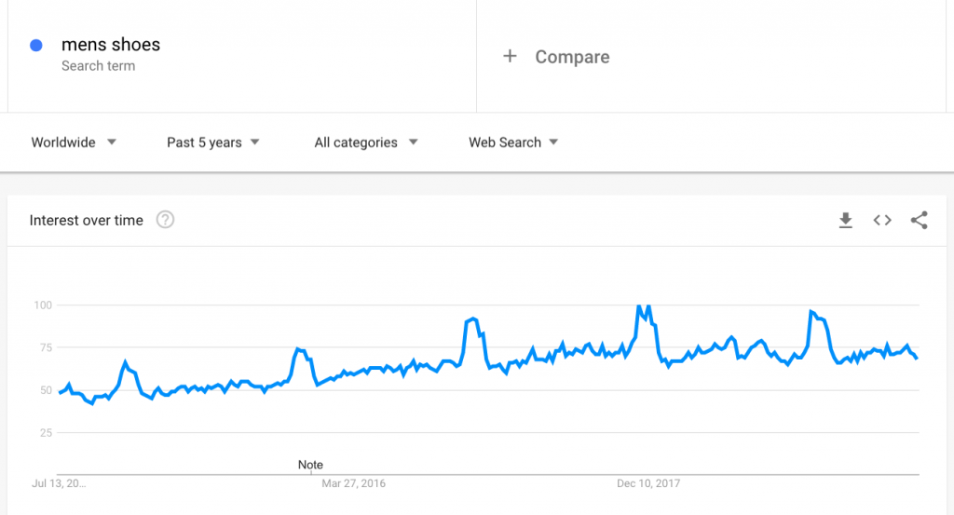The image size is (954, 515).
Task: Open the Web Search type dropdown
Action: pos(513,142)
